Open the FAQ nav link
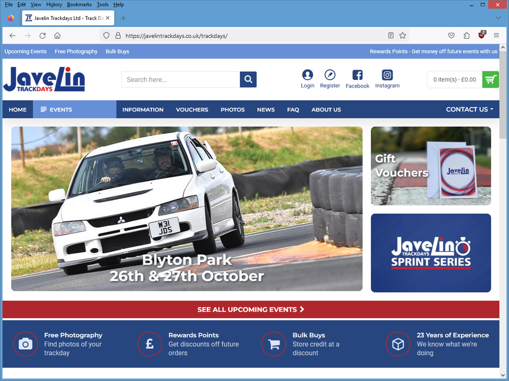The width and height of the screenshot is (509, 381). click(x=293, y=109)
